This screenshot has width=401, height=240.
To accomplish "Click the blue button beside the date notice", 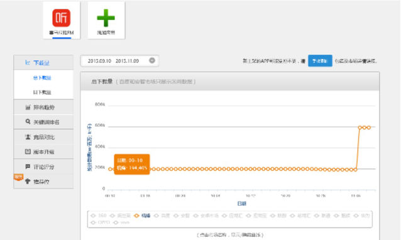I will pyautogui.click(x=320, y=61).
